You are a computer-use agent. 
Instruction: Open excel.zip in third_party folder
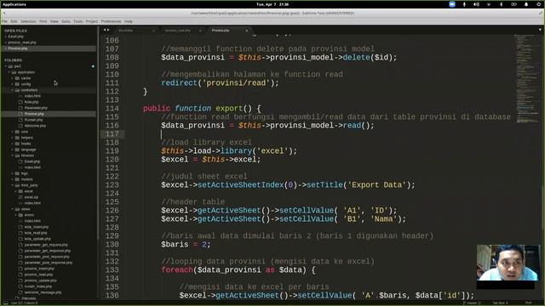[x=32, y=197]
